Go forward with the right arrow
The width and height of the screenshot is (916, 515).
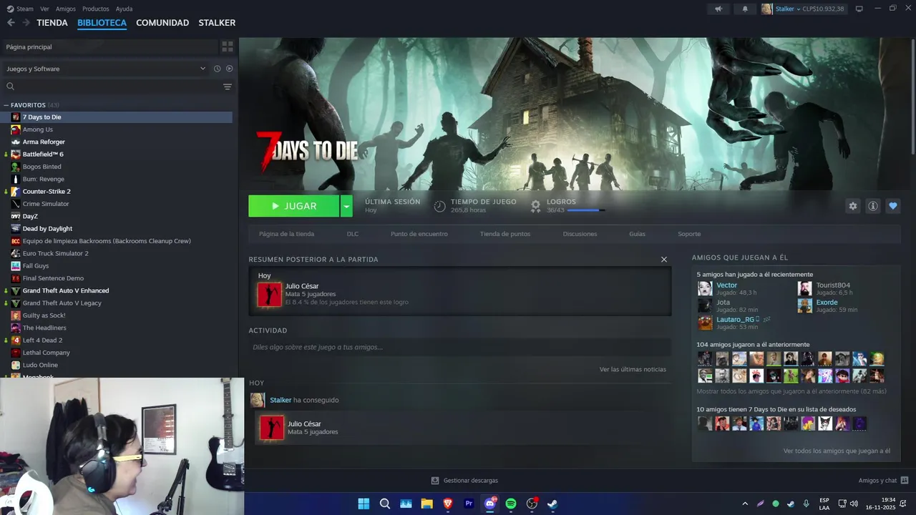pyautogui.click(x=26, y=23)
